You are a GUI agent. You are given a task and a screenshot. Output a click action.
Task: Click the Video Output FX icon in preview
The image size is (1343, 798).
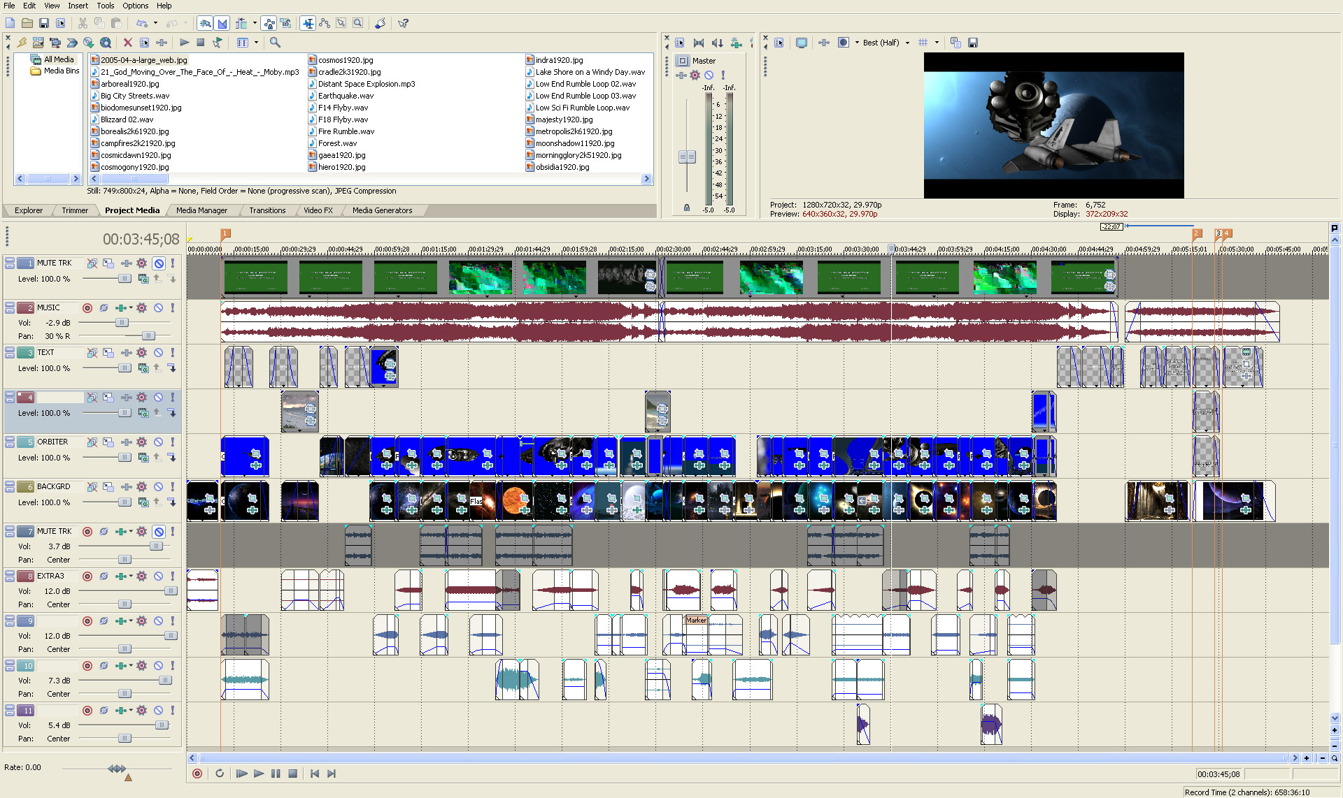[x=824, y=43]
